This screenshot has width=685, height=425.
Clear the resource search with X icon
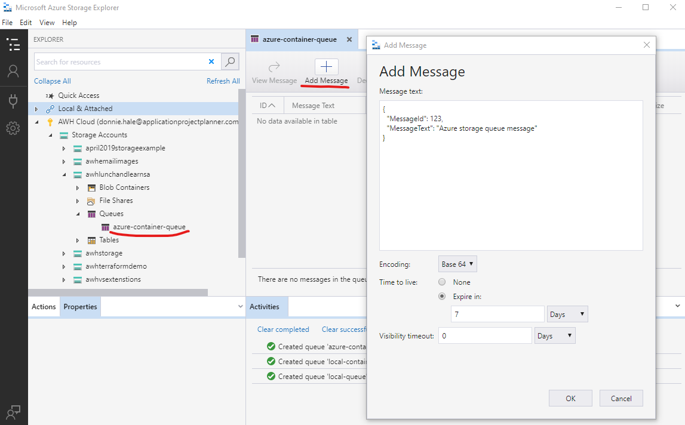[211, 61]
